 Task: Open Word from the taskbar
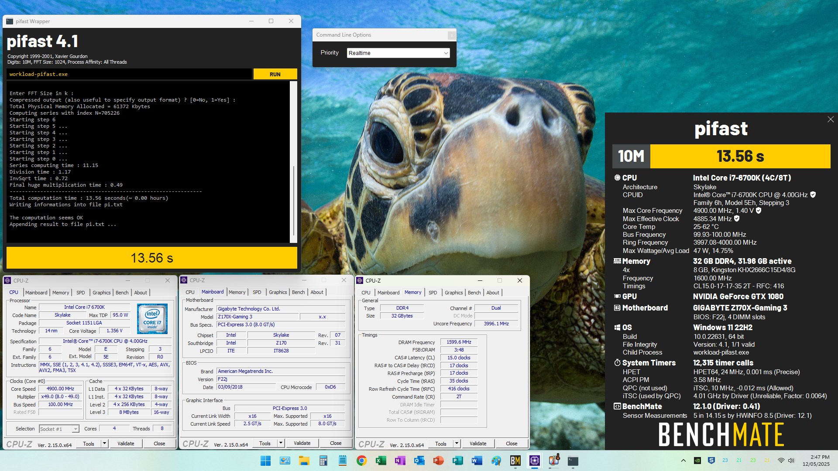[477, 461]
